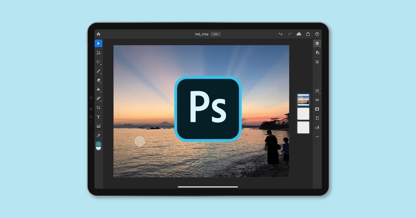Toggle the Layers panel open

point(317,43)
